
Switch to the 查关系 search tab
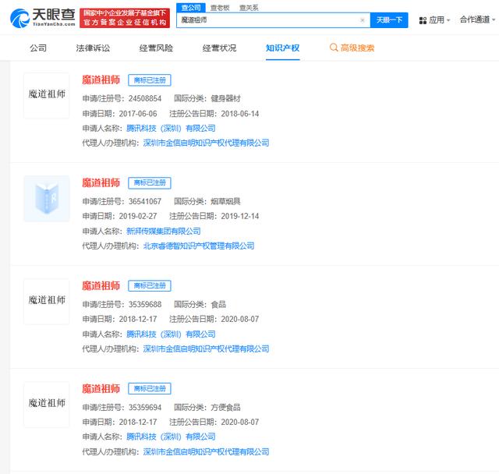(x=249, y=7)
